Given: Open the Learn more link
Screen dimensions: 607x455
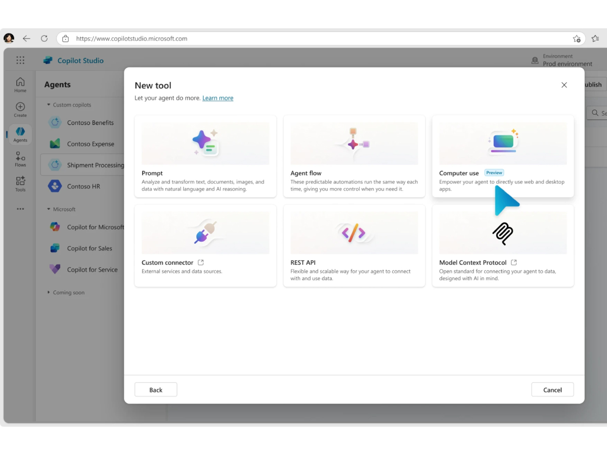Looking at the screenshot, I should coord(218,98).
